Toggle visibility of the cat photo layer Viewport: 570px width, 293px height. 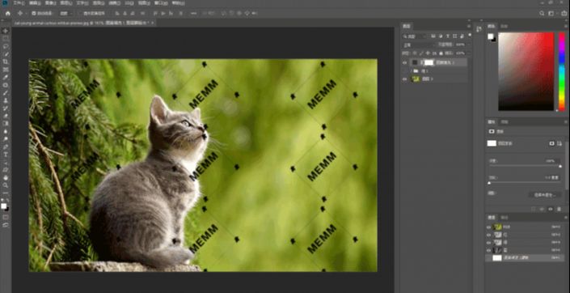tap(404, 79)
